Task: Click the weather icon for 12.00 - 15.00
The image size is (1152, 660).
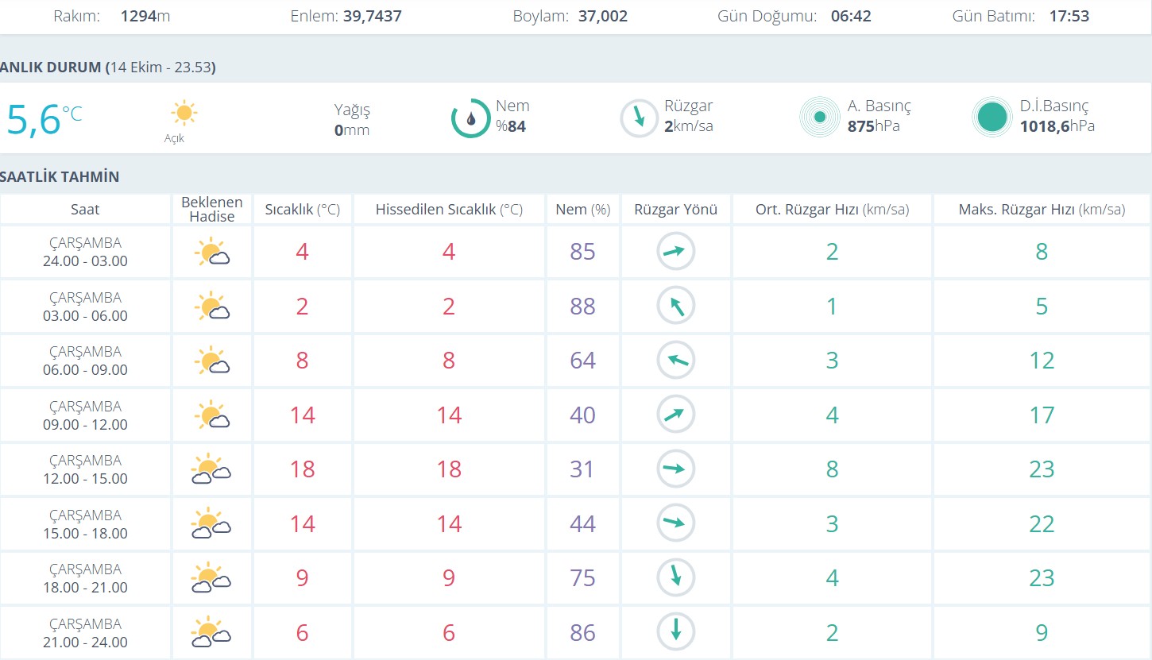Action: pos(211,469)
